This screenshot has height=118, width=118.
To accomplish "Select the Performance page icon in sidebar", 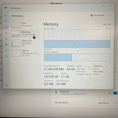I will (6, 27).
